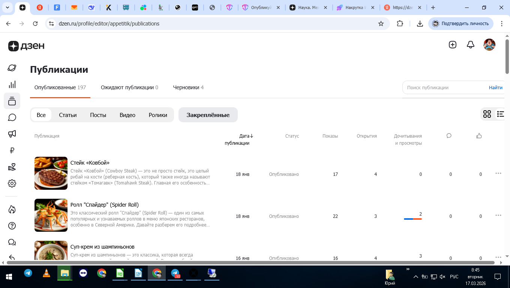Open the Ролл "Спайдер" sushi thumbnail
The height and width of the screenshot is (288, 510).
[x=51, y=215]
